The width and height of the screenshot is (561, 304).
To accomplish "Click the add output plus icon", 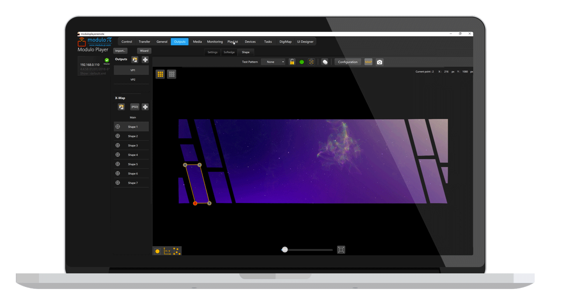I will 145,60.
